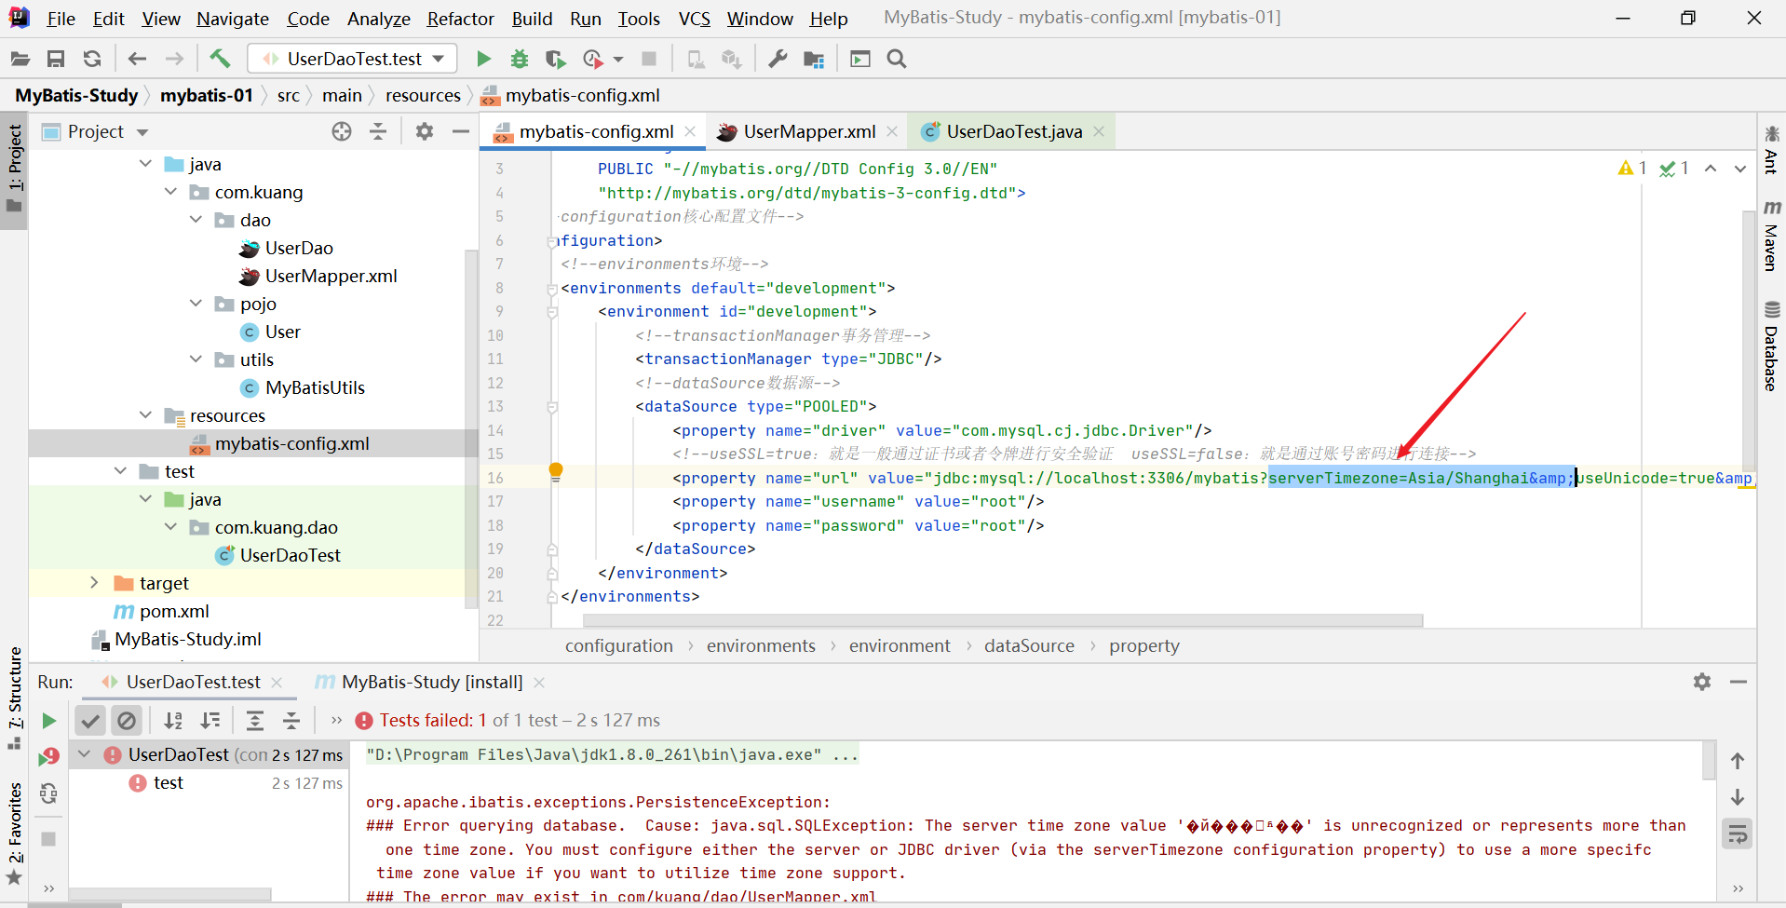Image resolution: width=1786 pixels, height=908 pixels.
Task: Open Project Structure folder icon in toolbar
Action: pyautogui.click(x=814, y=59)
